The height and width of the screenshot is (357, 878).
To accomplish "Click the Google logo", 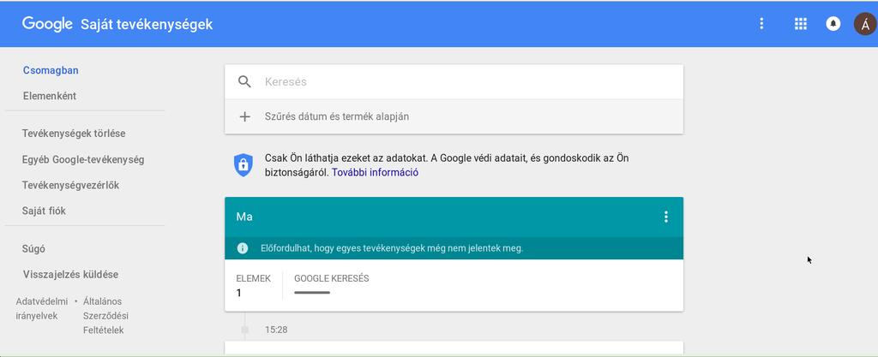I will click(x=47, y=24).
